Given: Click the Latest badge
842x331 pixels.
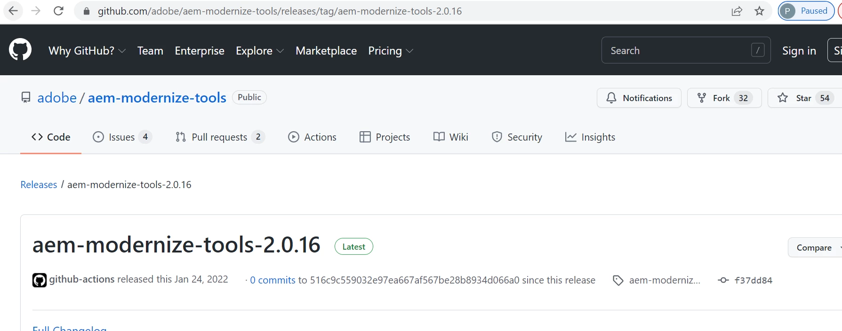Looking at the screenshot, I should pyautogui.click(x=354, y=246).
